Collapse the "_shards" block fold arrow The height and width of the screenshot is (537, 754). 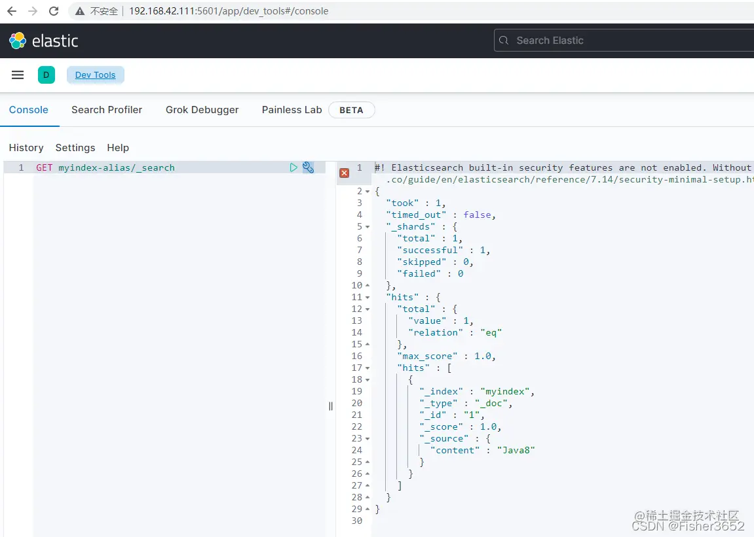[368, 227]
